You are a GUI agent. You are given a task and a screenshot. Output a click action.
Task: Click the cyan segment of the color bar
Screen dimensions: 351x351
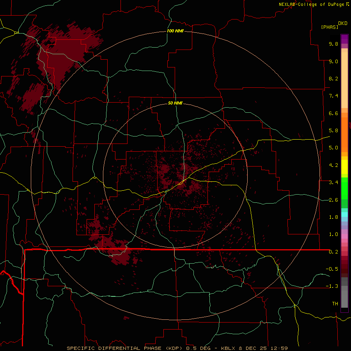(344, 214)
